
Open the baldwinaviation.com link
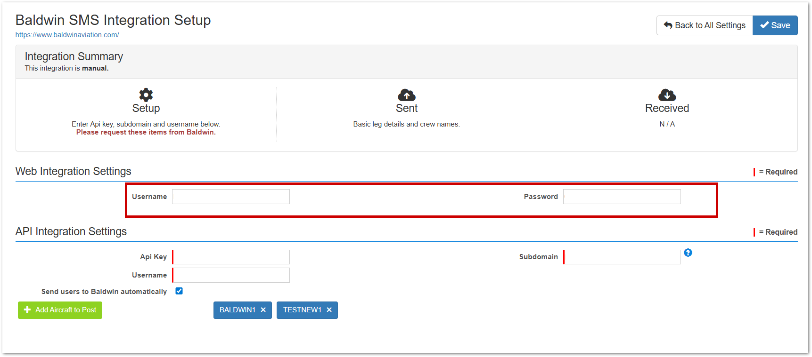tap(67, 35)
